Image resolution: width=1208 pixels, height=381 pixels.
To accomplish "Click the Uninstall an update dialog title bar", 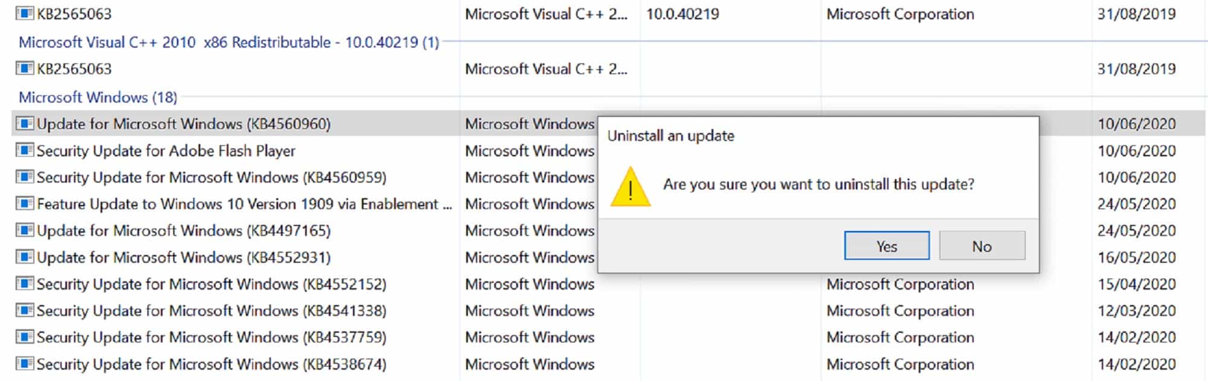I will point(670,136).
